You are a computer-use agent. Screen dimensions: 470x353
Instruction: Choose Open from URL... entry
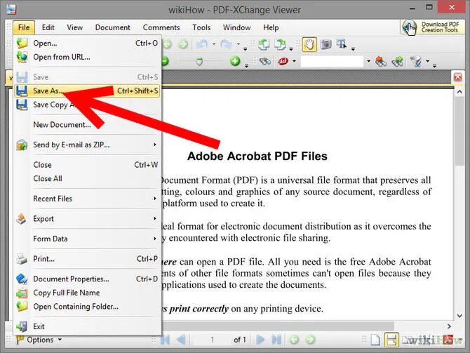click(x=87, y=57)
